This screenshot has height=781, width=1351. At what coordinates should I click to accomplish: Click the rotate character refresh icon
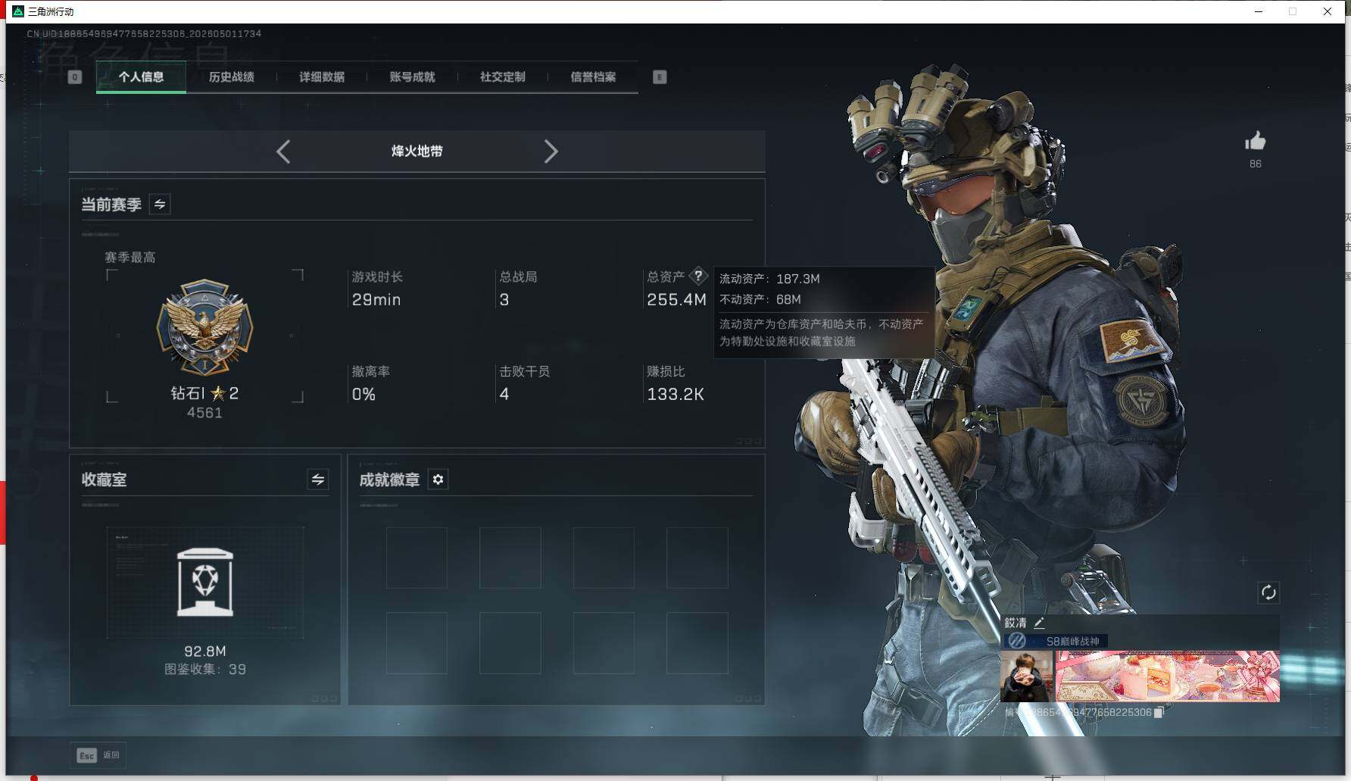[x=1268, y=592]
